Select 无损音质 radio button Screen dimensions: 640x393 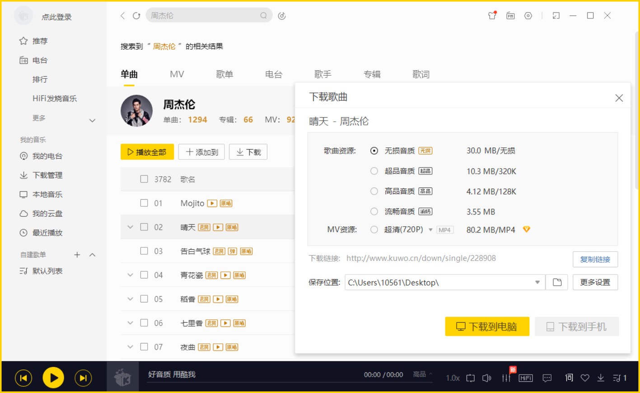[374, 151]
